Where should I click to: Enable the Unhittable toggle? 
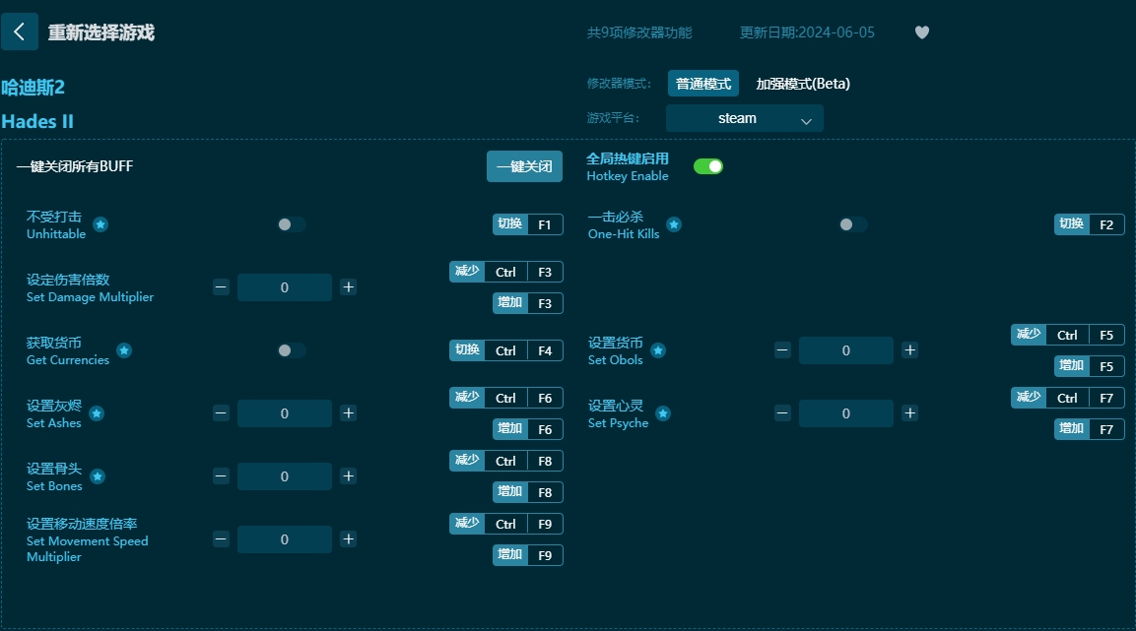pos(291,224)
